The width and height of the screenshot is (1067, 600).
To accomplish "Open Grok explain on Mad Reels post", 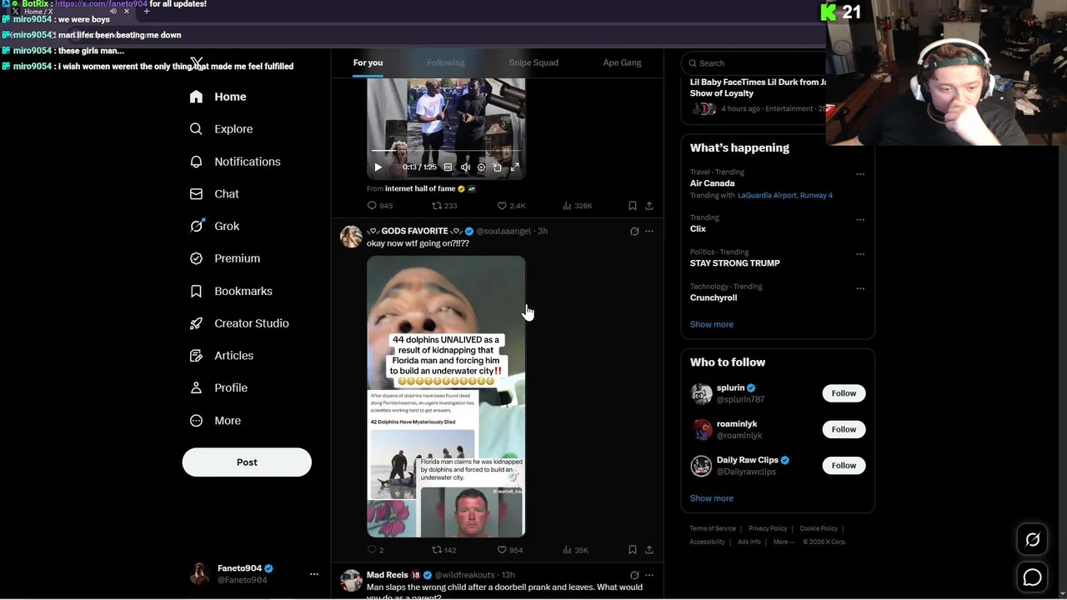I will coord(634,575).
